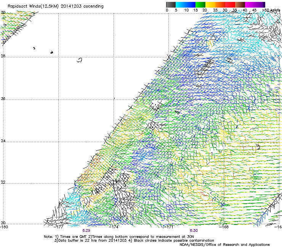Viewport: 282px width, 247px height.
Task: Pick the magenta-purple 40-50 knots legend swatch
Action: 255,5
